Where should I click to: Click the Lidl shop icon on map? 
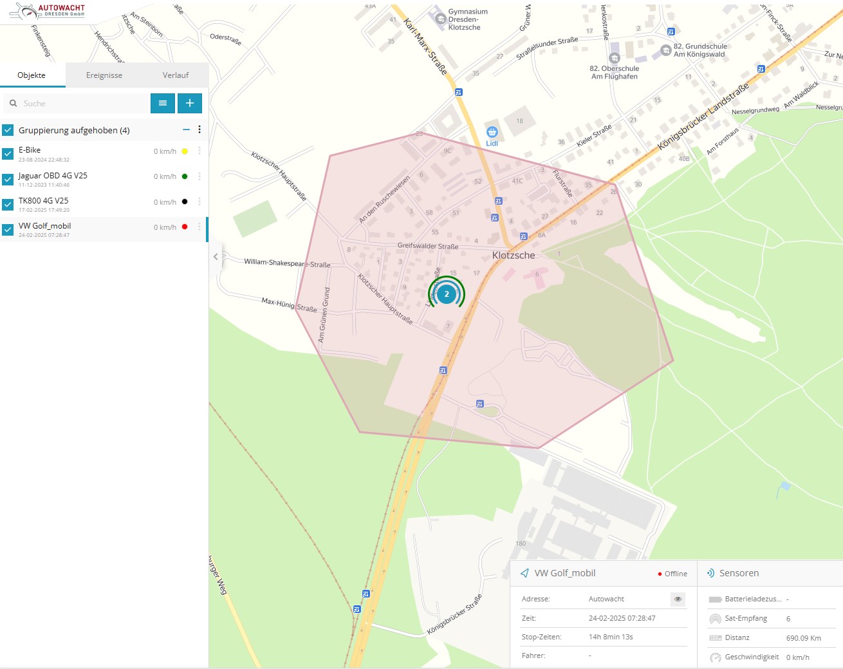click(492, 132)
